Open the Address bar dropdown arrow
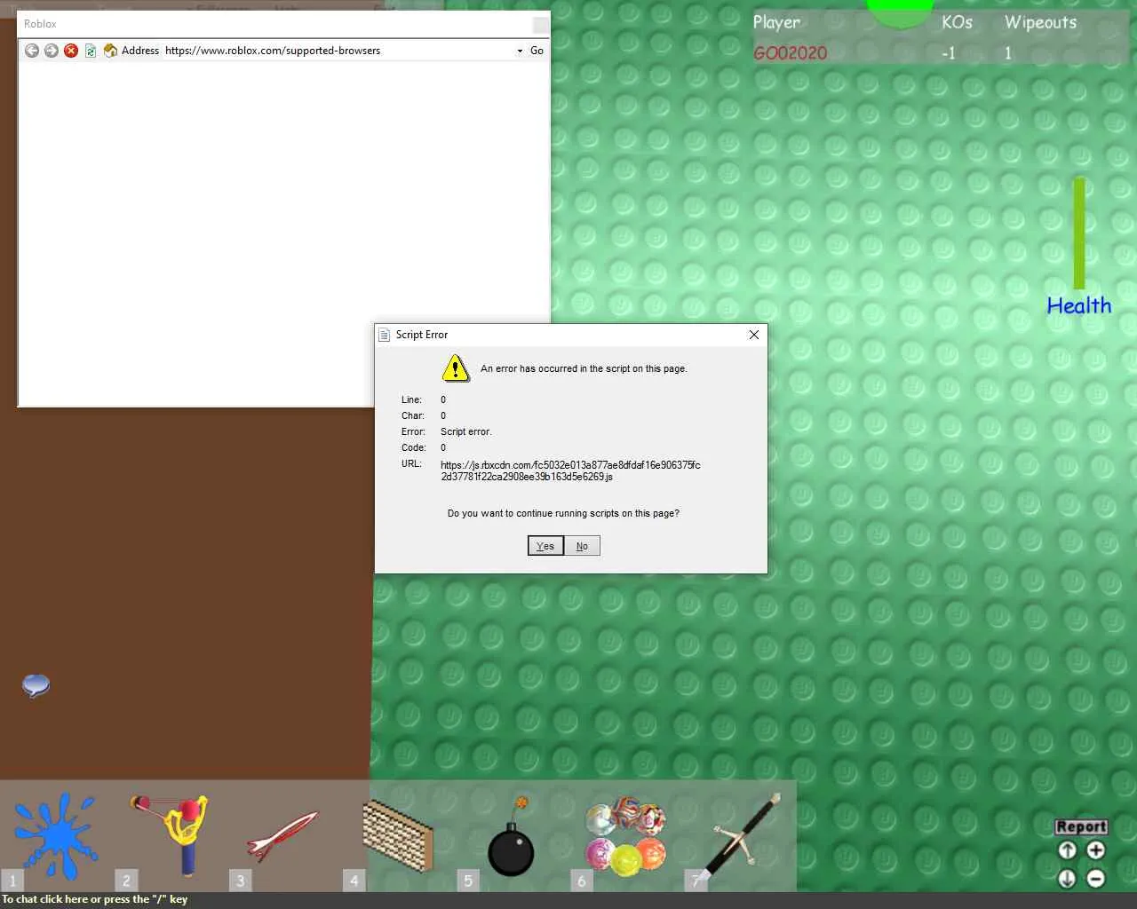This screenshot has height=909, width=1137. click(x=521, y=51)
